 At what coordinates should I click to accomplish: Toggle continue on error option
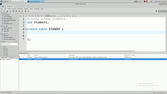click(x=38, y=16)
